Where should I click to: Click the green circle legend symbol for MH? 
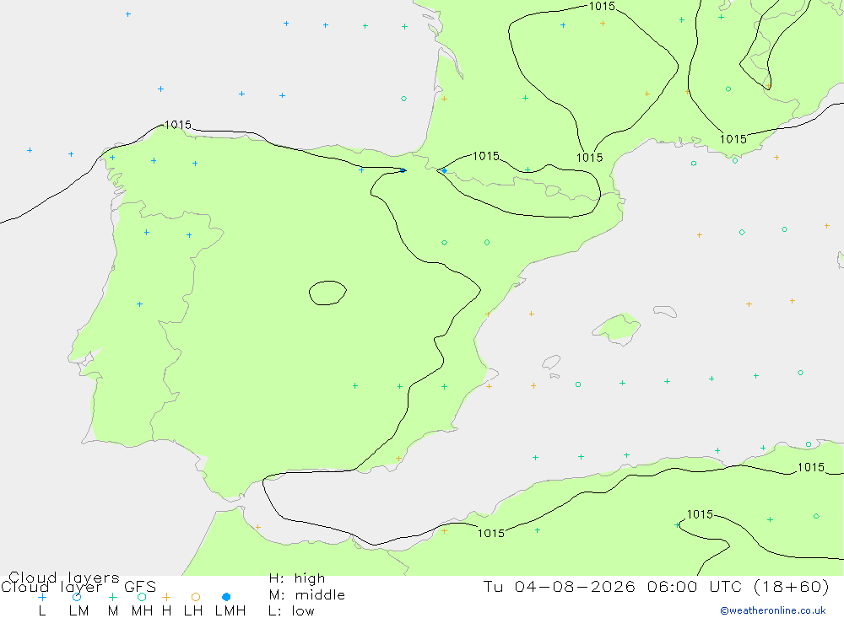click(142, 597)
